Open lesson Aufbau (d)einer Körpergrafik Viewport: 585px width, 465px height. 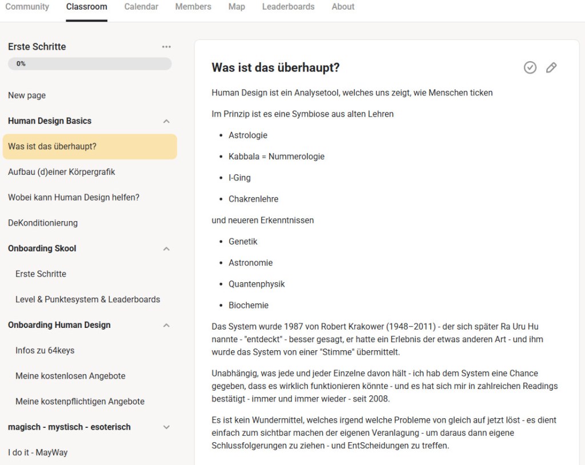[62, 172]
